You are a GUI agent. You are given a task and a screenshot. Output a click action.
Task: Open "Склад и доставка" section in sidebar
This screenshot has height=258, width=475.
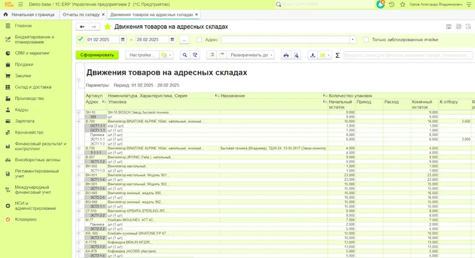(33, 87)
